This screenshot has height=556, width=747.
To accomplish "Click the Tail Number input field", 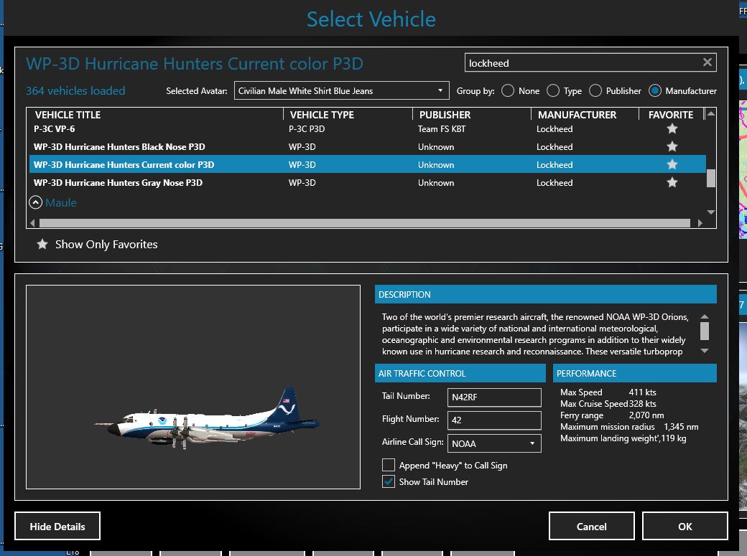I will 494,397.
